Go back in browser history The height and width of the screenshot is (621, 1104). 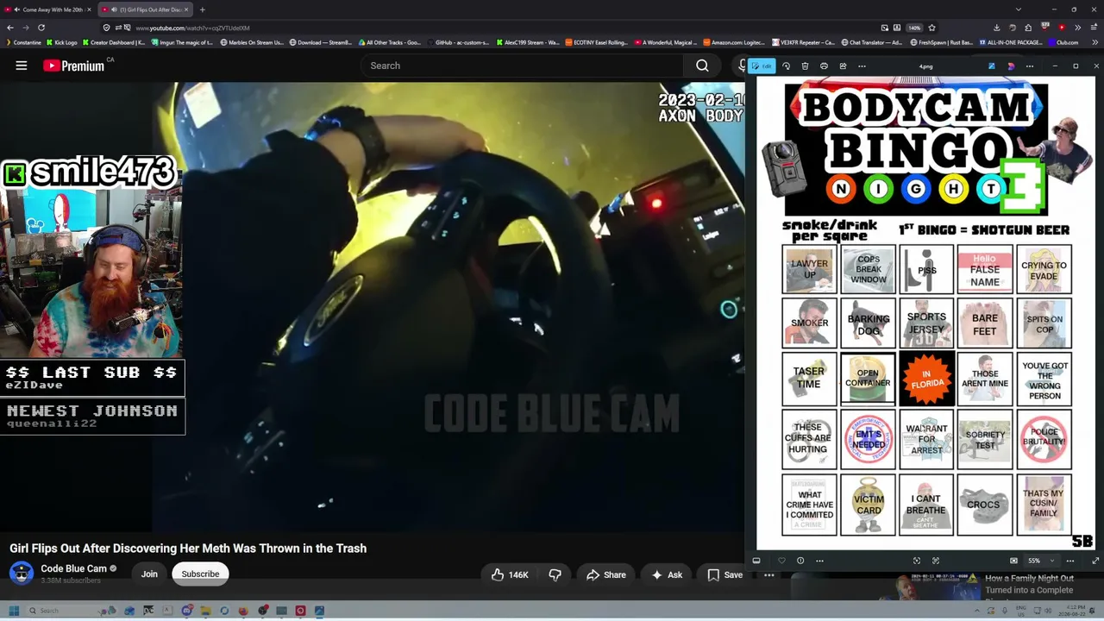pyautogui.click(x=10, y=28)
